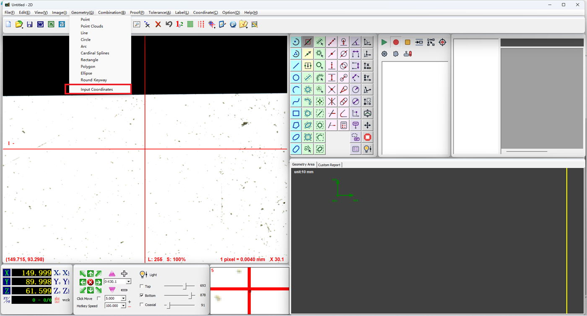Select Round Keyway in the Geometry menu
587x316 pixels.
[94, 80]
